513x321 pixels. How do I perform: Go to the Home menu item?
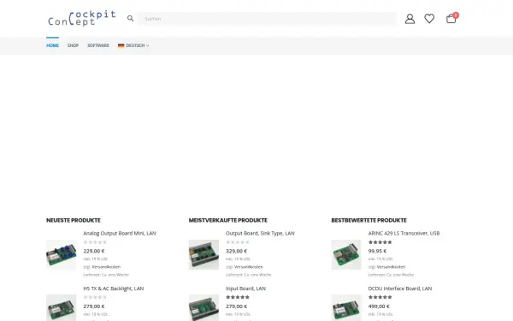click(52, 45)
